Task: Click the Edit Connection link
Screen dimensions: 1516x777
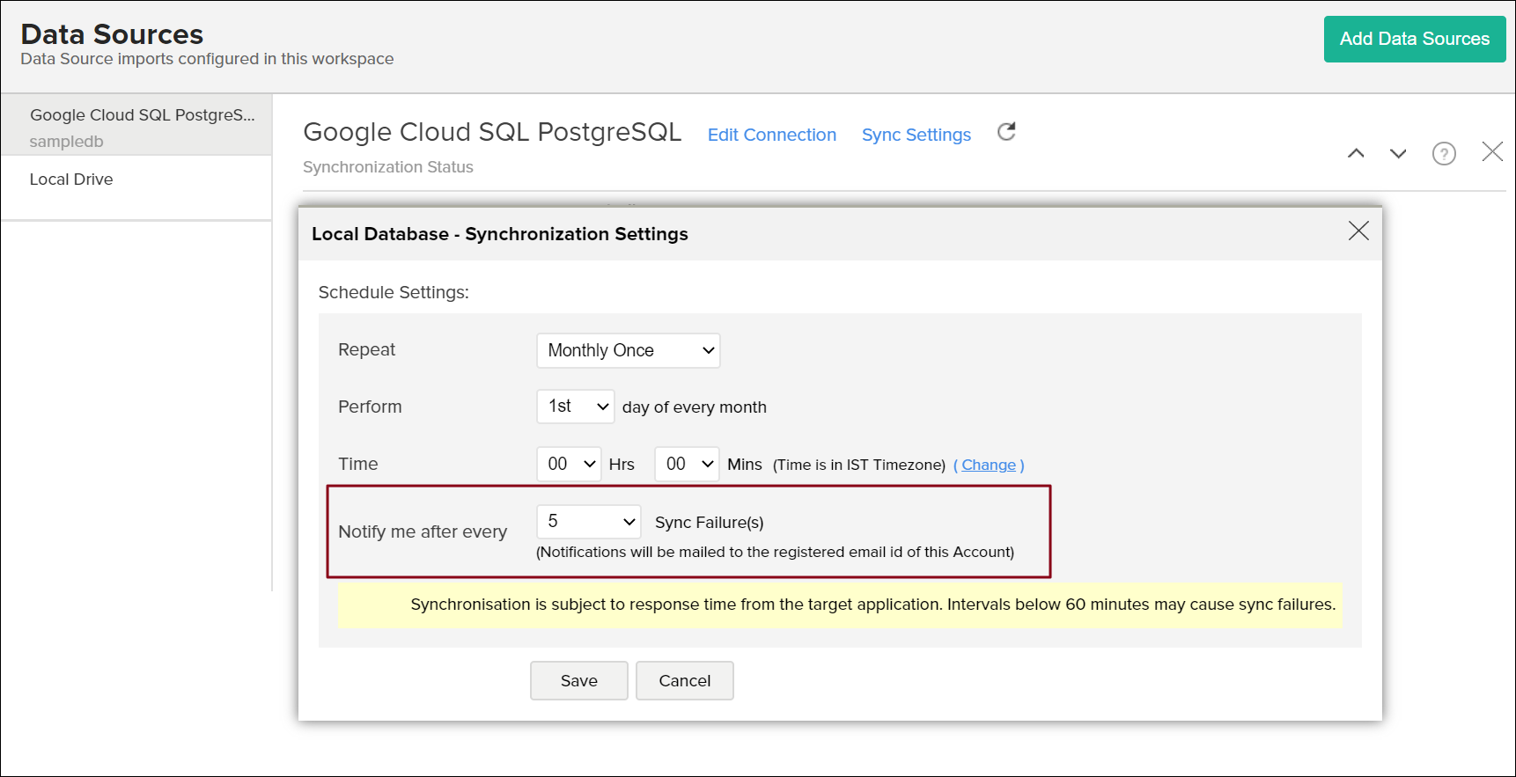Action: click(x=771, y=135)
